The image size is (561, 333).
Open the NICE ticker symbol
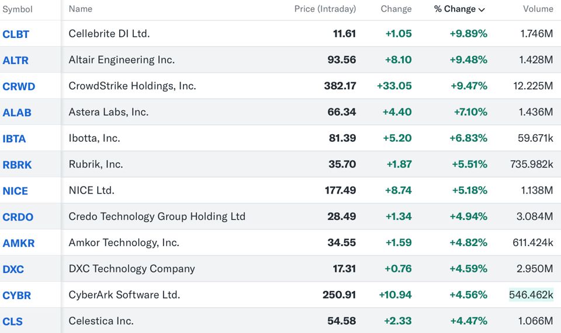point(15,191)
